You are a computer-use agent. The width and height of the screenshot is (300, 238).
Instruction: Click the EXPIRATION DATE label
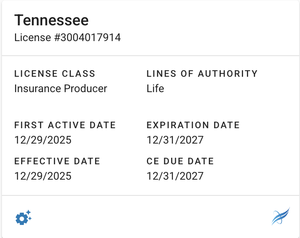[193, 125]
